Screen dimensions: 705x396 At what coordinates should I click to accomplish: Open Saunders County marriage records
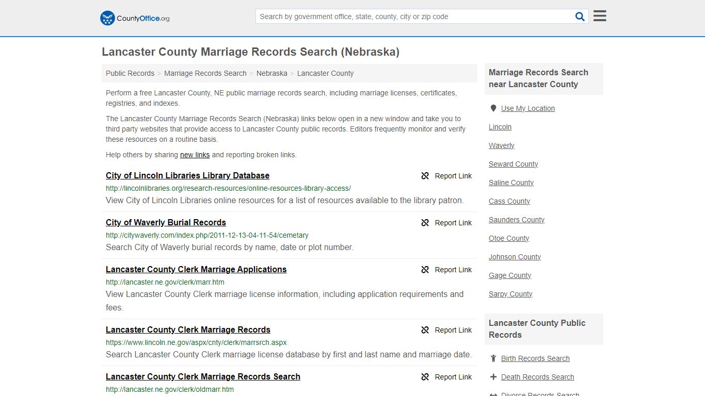517,220
